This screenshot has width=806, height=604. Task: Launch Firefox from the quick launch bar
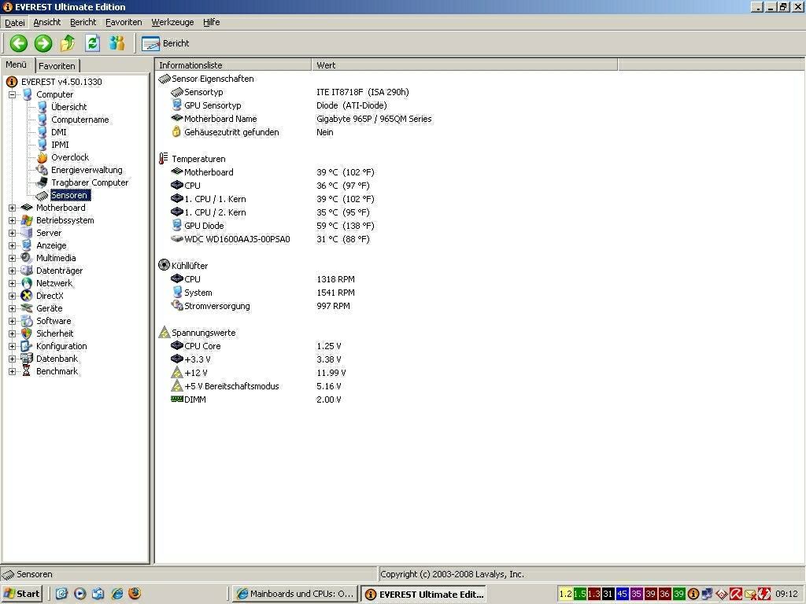point(135,593)
